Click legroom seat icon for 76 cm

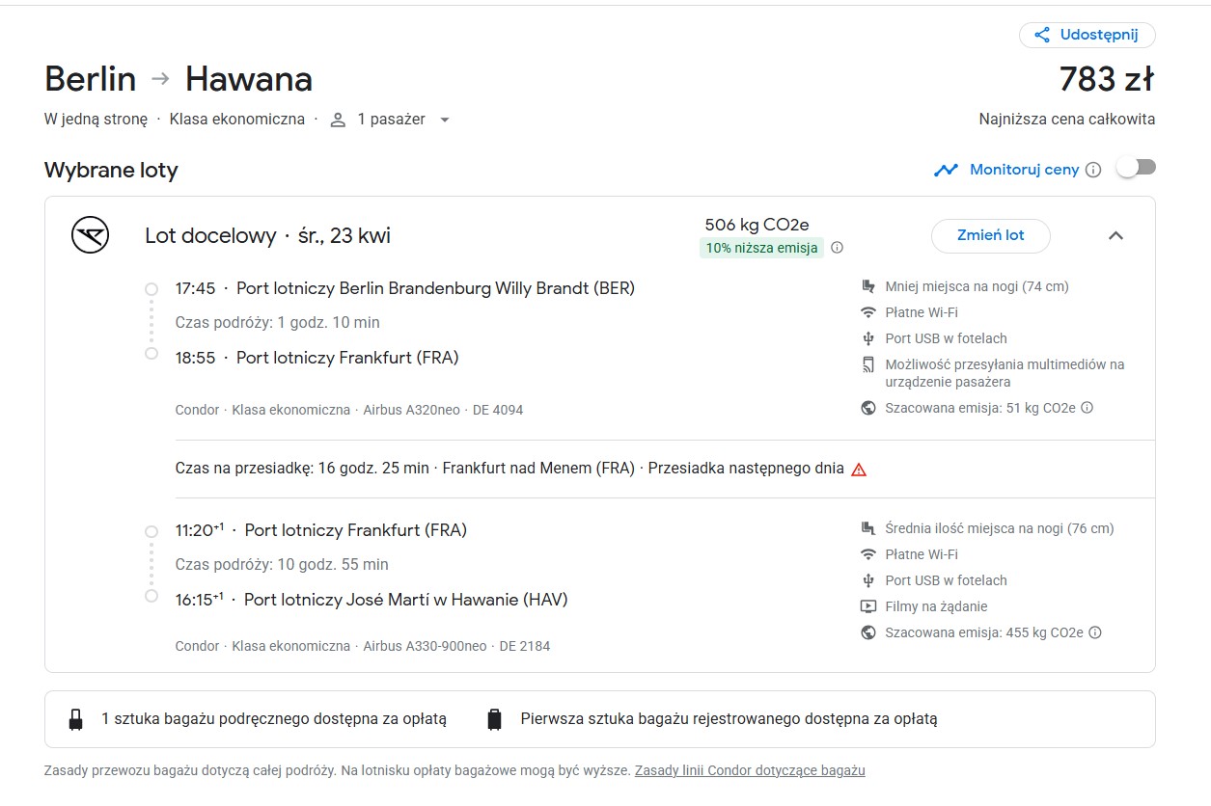868,528
